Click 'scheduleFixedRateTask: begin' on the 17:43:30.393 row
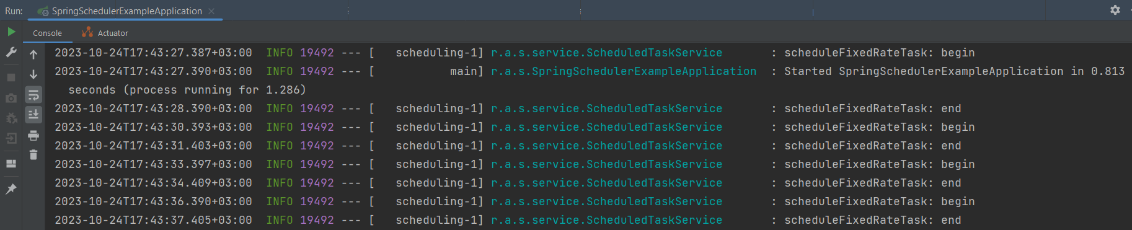The image size is (1132, 230). point(880,127)
